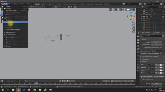The height and width of the screenshot is (92, 165).
Task: Click the outliner filter funnel icon
Action: (x=162, y=7)
